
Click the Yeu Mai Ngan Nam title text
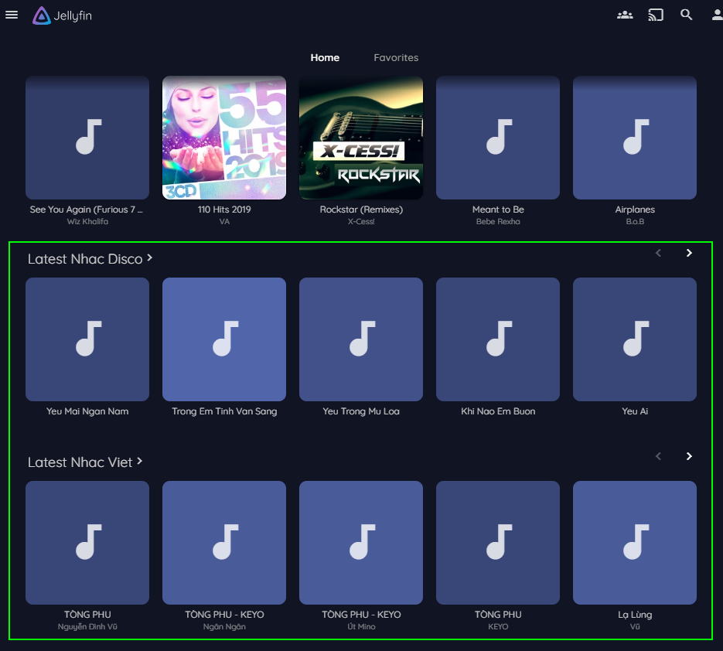click(x=87, y=411)
